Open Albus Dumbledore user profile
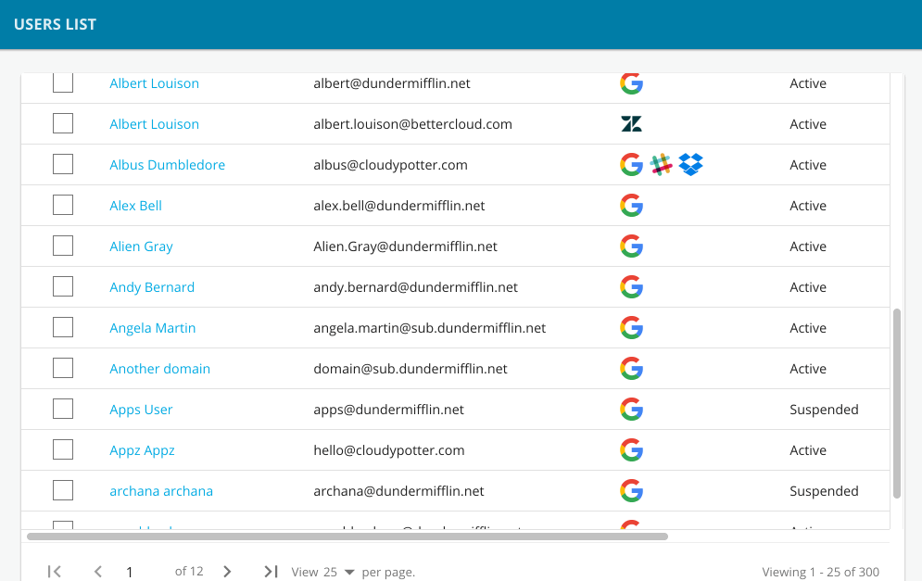Viewport: 922px width, 581px height. tap(167, 165)
